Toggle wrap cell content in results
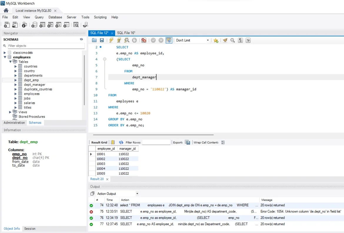Screen dimensions: 344x233 coord(223,142)
